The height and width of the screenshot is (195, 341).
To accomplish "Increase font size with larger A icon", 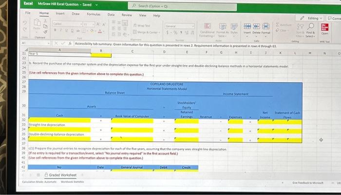I will coord(98,24).
